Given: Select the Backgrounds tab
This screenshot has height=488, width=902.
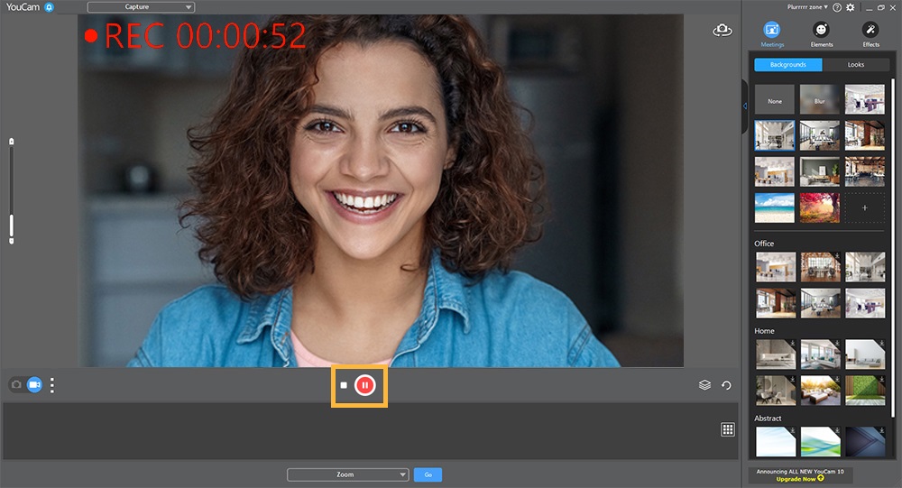Looking at the screenshot, I should [x=788, y=65].
